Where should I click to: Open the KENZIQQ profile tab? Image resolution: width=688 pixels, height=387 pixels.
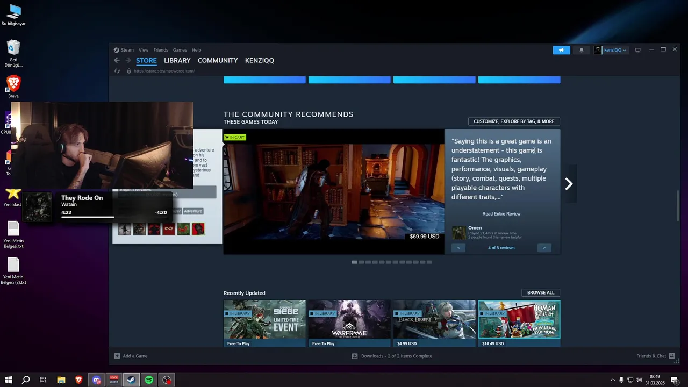pyautogui.click(x=260, y=61)
